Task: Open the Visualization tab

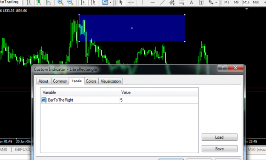Action: [x=111, y=81]
